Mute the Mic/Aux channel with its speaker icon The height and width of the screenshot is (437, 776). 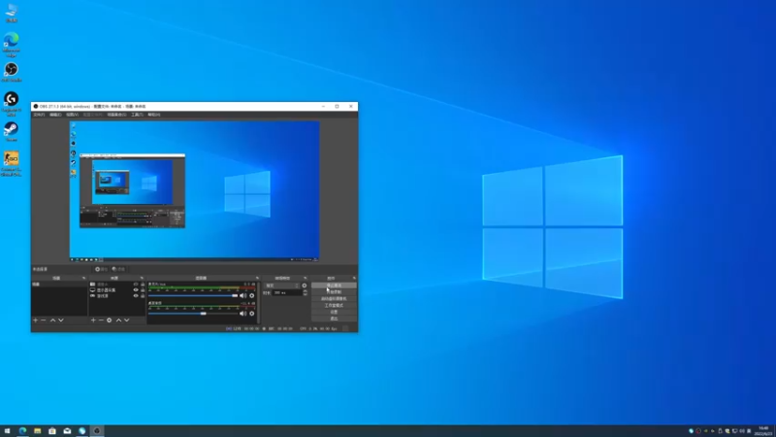point(243,296)
